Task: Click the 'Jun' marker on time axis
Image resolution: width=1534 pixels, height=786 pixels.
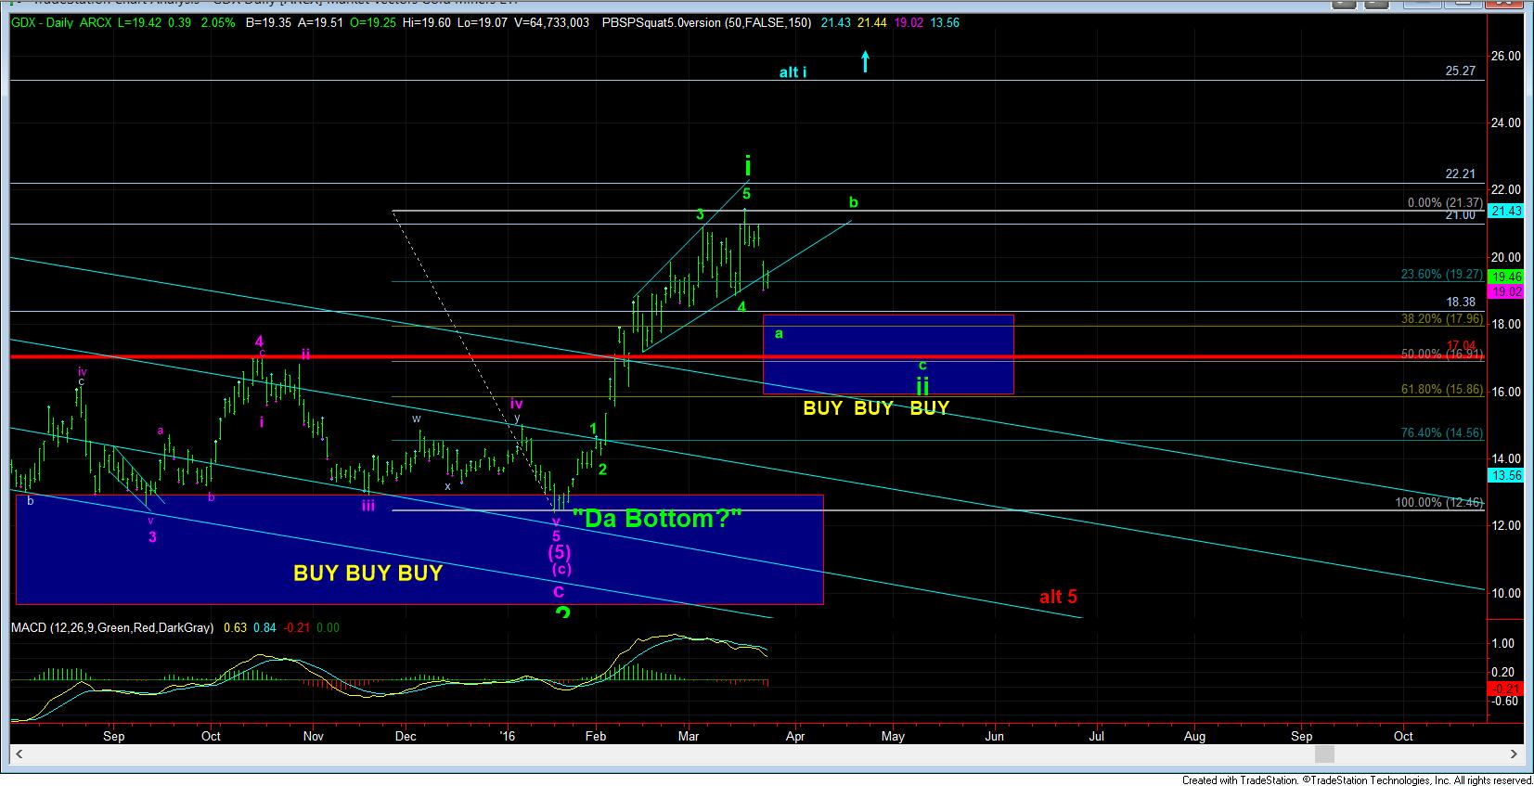Action: (994, 736)
